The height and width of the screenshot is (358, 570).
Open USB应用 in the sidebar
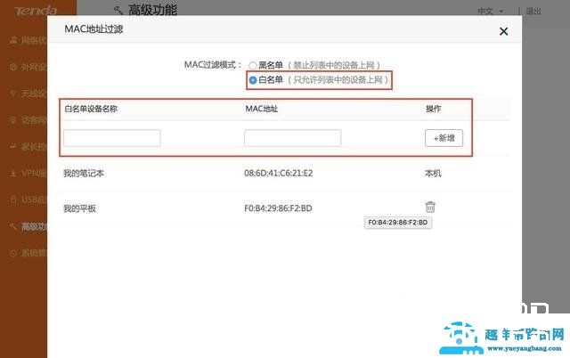click(x=28, y=199)
